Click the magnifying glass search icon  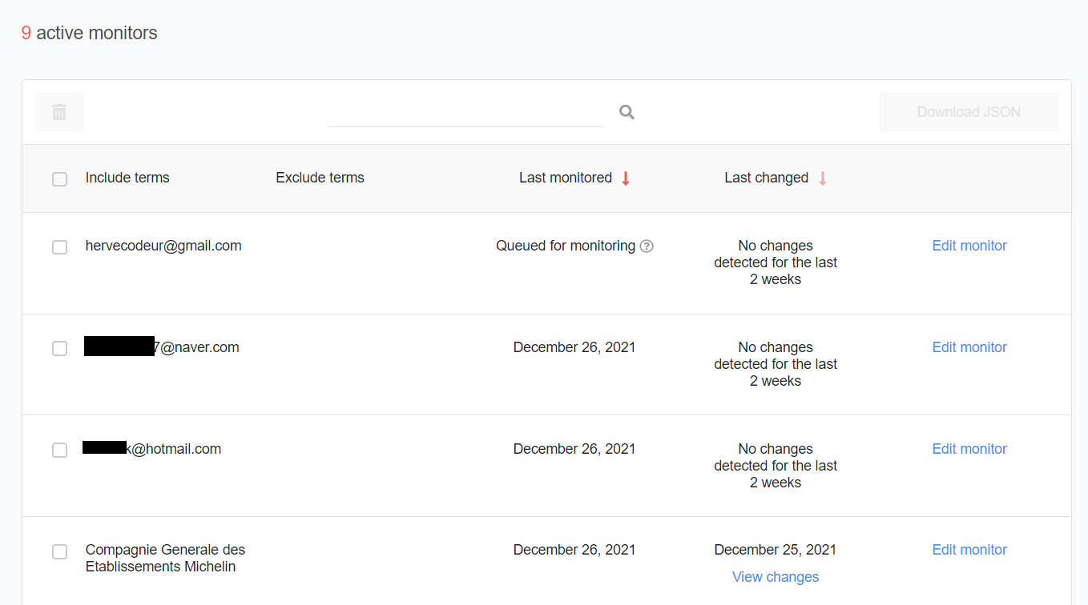627,112
